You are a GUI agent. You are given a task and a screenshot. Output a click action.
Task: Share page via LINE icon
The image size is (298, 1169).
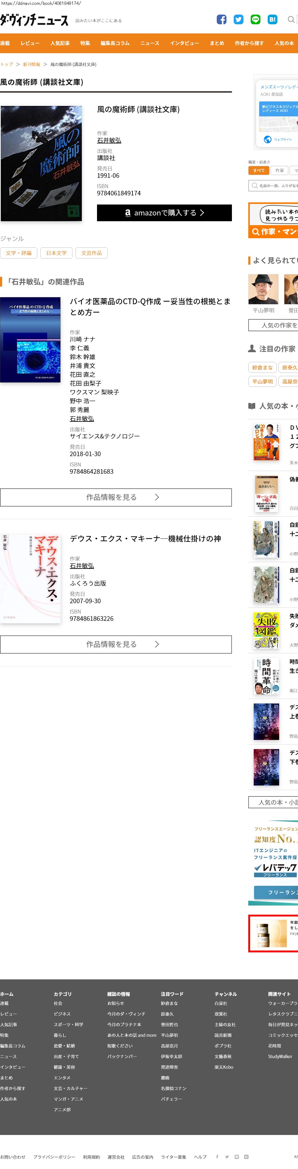256,19
